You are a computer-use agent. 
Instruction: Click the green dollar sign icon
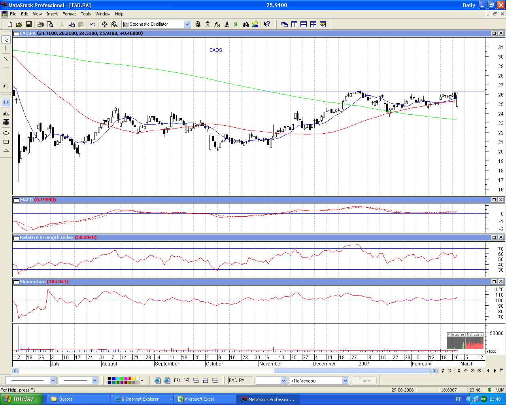tap(236, 25)
